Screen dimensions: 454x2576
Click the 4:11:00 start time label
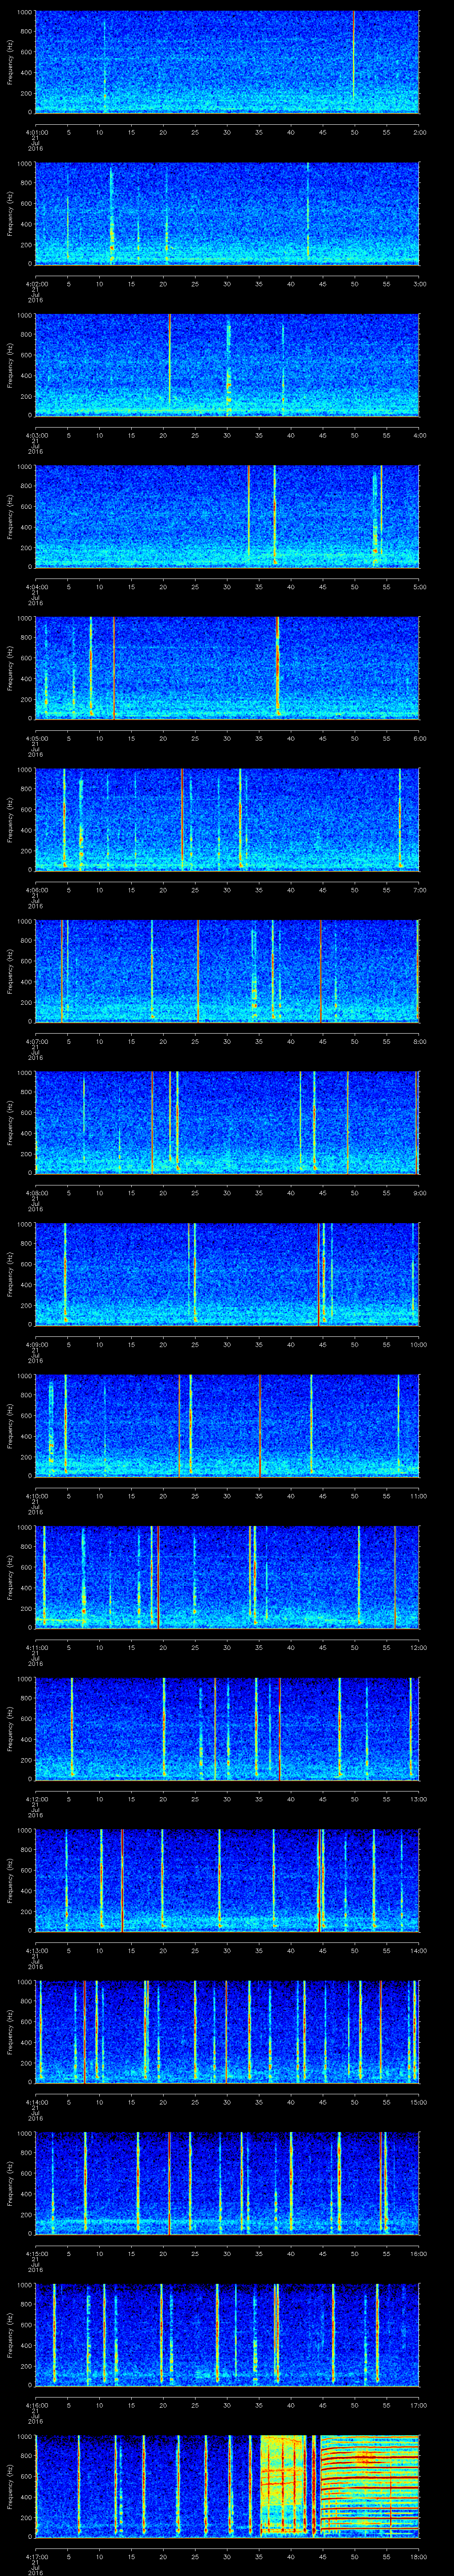[37, 1647]
